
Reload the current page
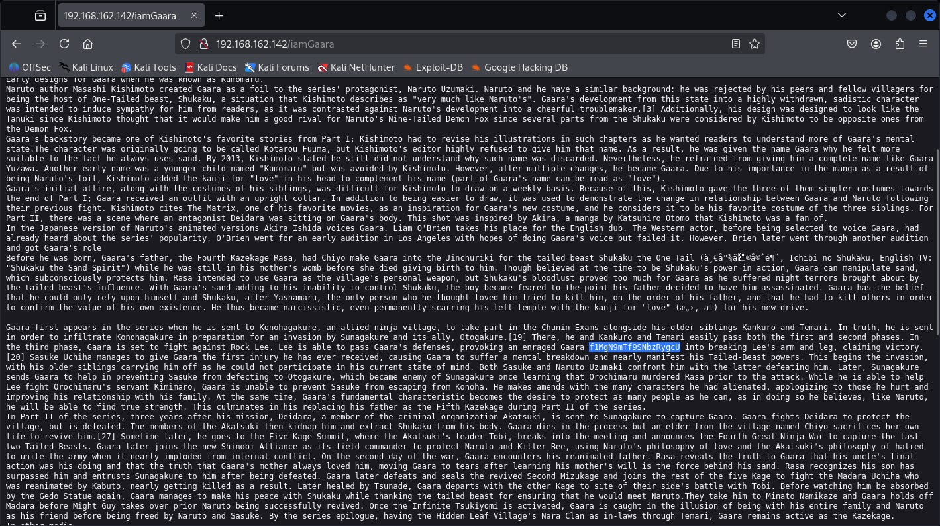click(x=64, y=44)
